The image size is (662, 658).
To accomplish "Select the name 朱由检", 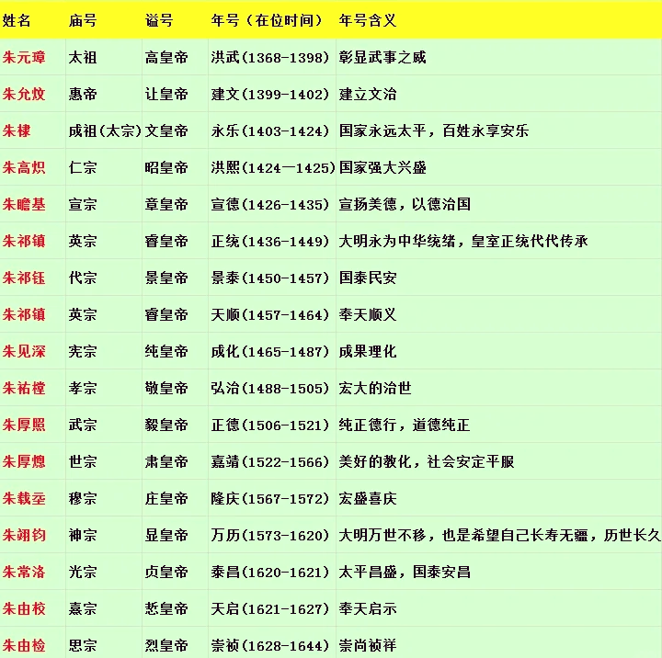I will (x=24, y=645).
